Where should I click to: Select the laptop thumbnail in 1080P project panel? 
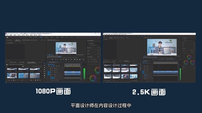click(x=12, y=76)
